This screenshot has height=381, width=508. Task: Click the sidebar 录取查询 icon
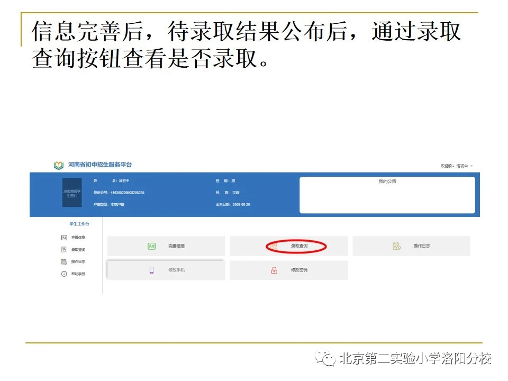[x=64, y=250]
